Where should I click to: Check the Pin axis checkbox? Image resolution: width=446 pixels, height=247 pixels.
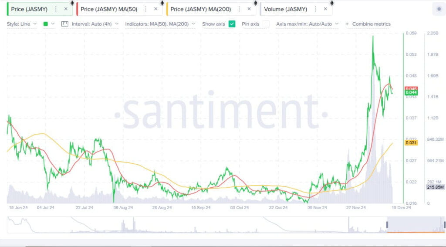tap(266, 24)
